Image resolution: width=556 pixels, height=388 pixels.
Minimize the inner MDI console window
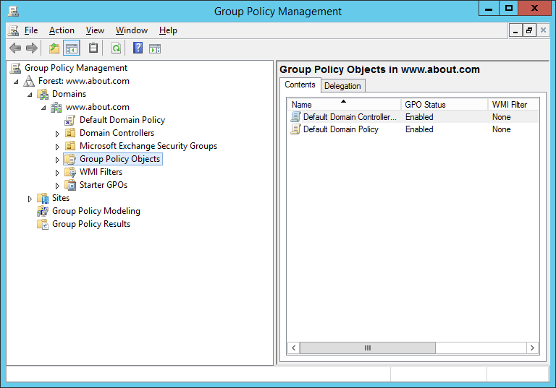pos(515,31)
